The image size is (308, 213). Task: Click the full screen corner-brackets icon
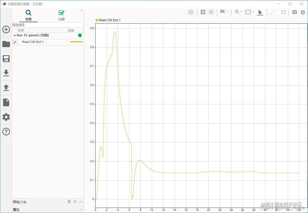[x=284, y=12]
